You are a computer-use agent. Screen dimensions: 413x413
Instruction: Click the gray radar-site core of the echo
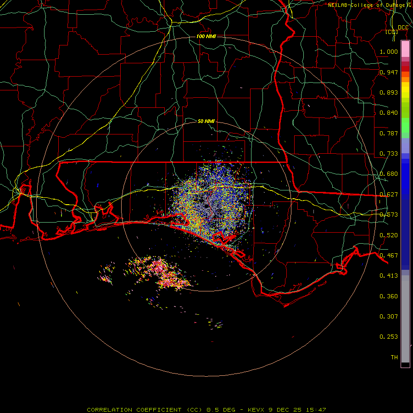[x=208, y=206]
